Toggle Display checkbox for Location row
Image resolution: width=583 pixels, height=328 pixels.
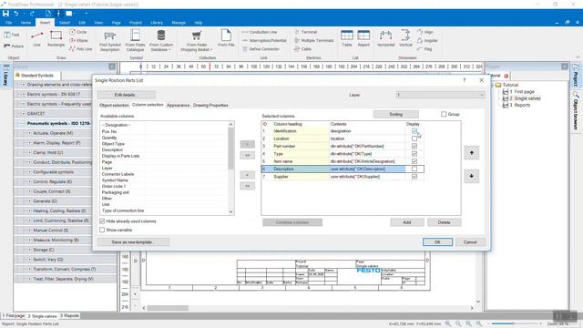[414, 138]
